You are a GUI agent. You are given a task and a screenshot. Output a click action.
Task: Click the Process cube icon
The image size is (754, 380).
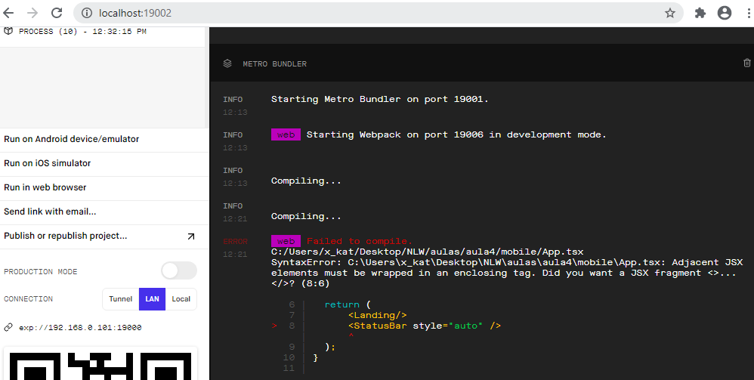click(x=8, y=31)
